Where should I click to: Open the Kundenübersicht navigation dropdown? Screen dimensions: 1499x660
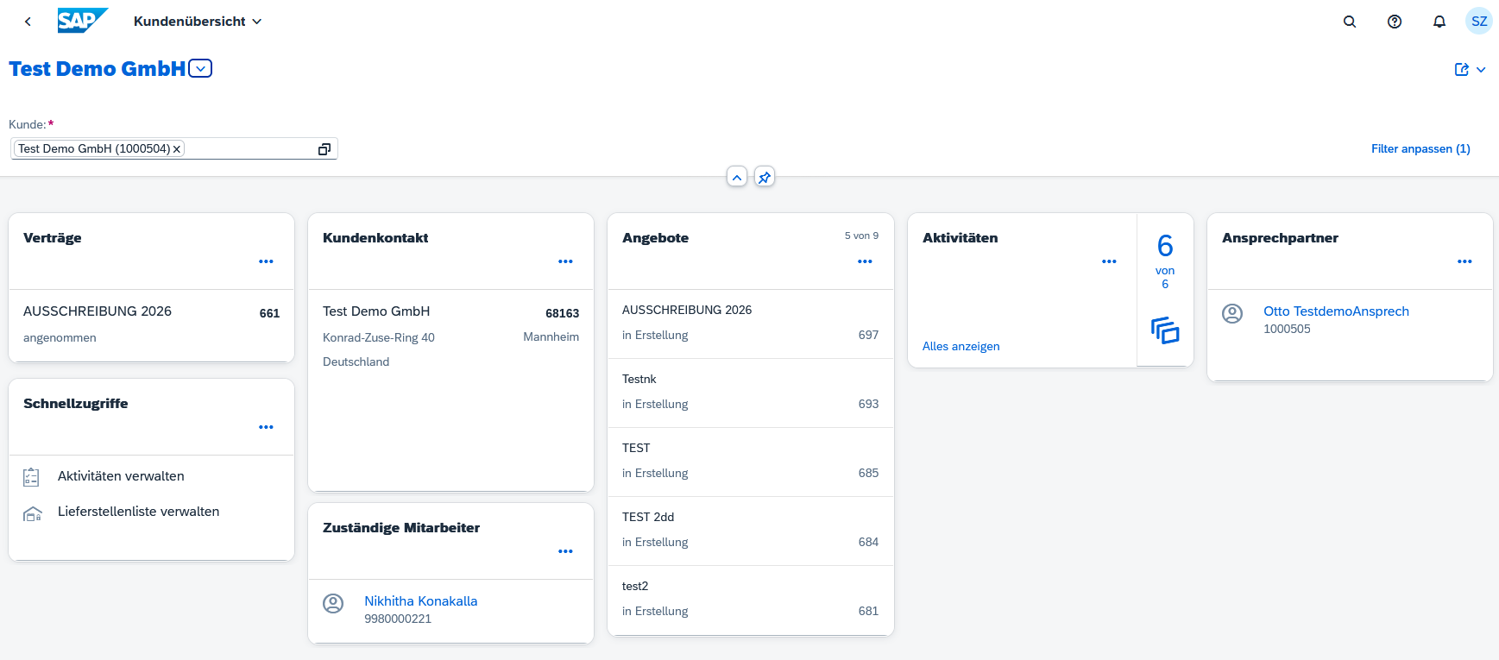pos(198,22)
